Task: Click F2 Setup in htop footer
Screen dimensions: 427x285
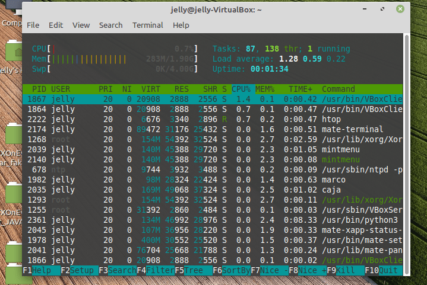Action: (x=80, y=270)
